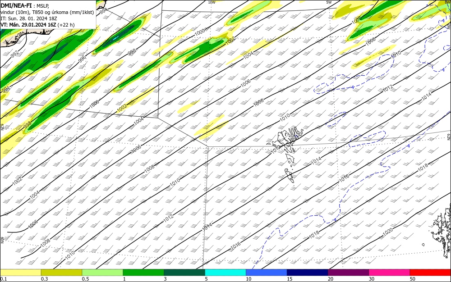
Task: Click the "DMI/NEA-FI : MSLP," title line
Action: (x=25, y=6)
